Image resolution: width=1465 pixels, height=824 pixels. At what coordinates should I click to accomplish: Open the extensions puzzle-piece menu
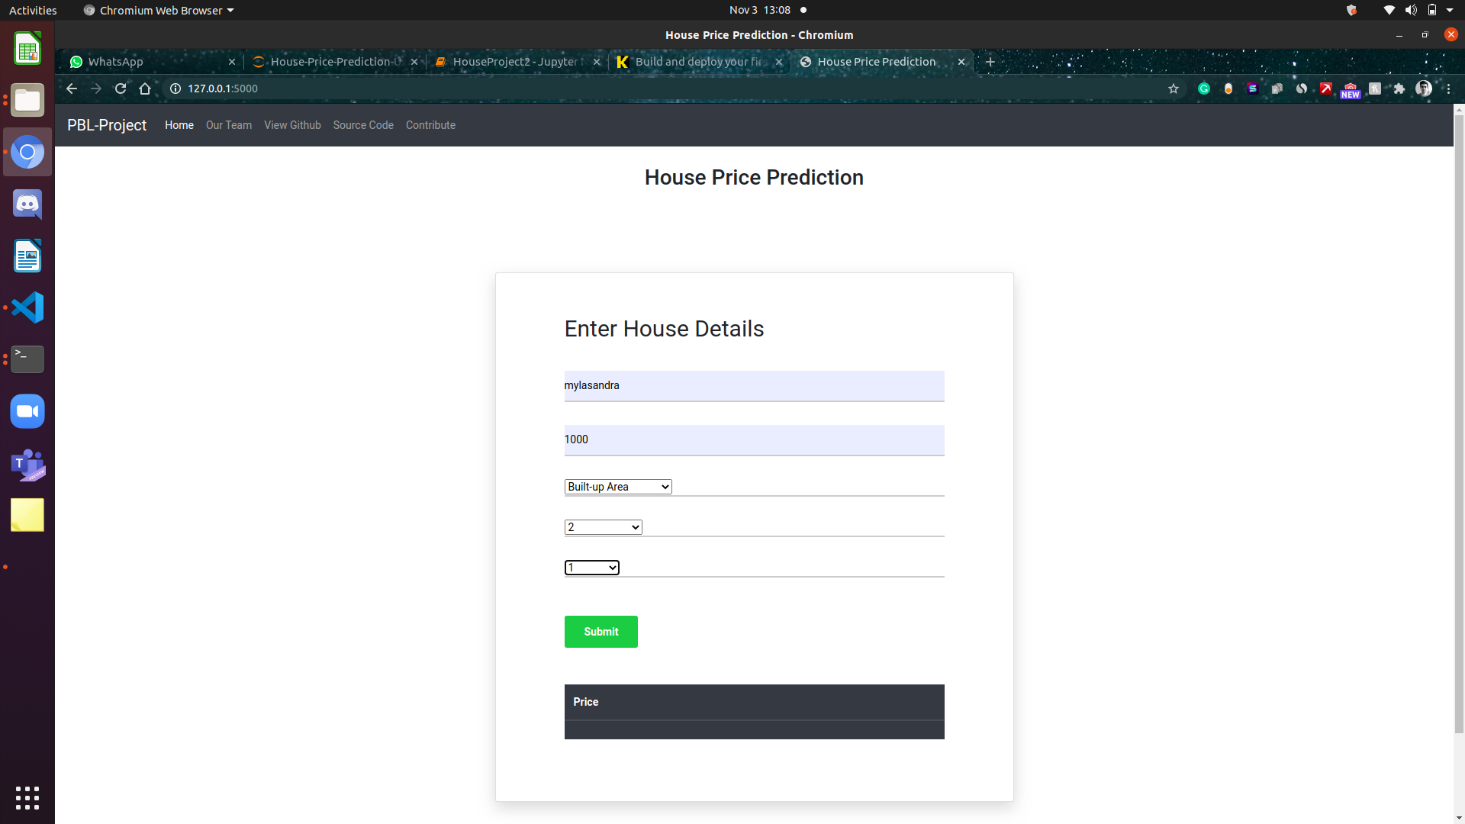point(1399,89)
